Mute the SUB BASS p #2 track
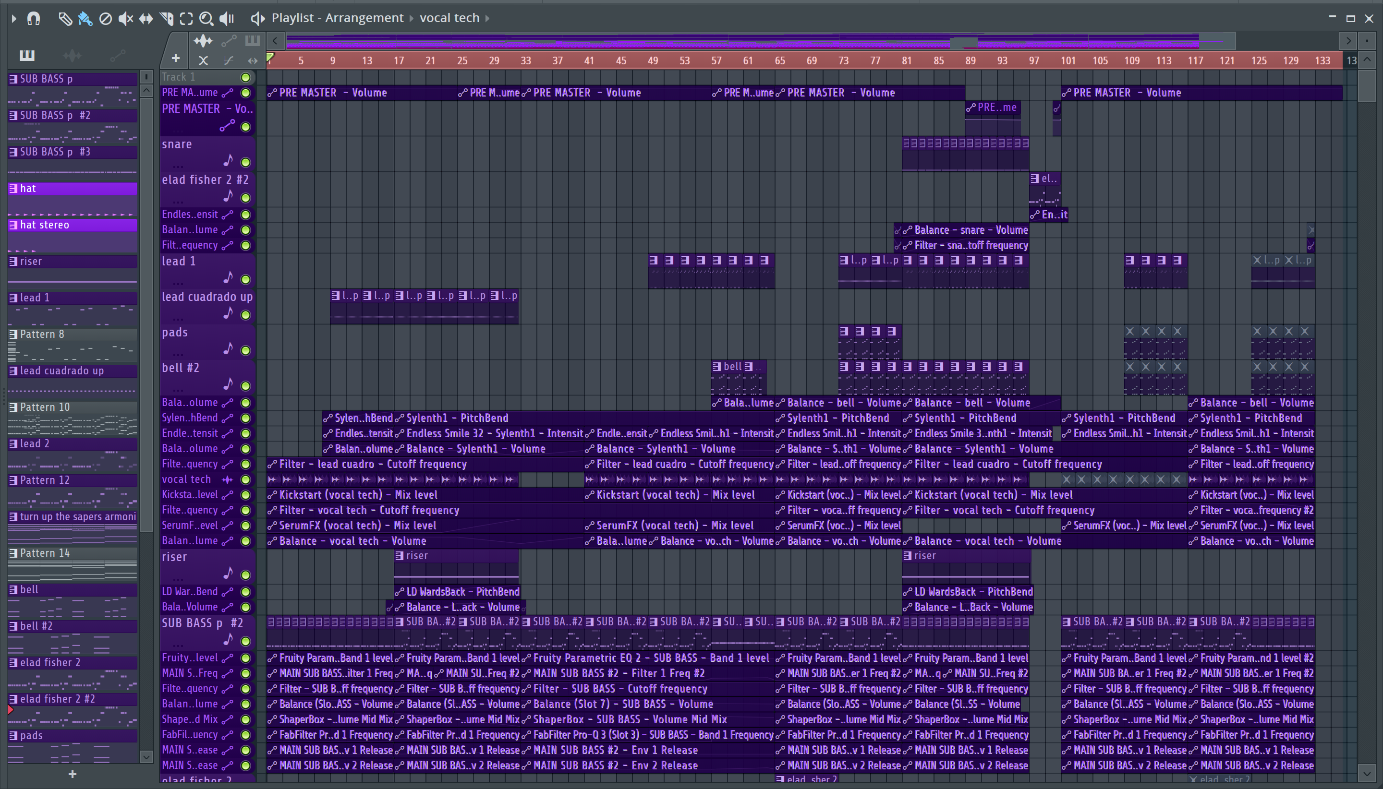This screenshot has height=789, width=1383. tap(245, 641)
